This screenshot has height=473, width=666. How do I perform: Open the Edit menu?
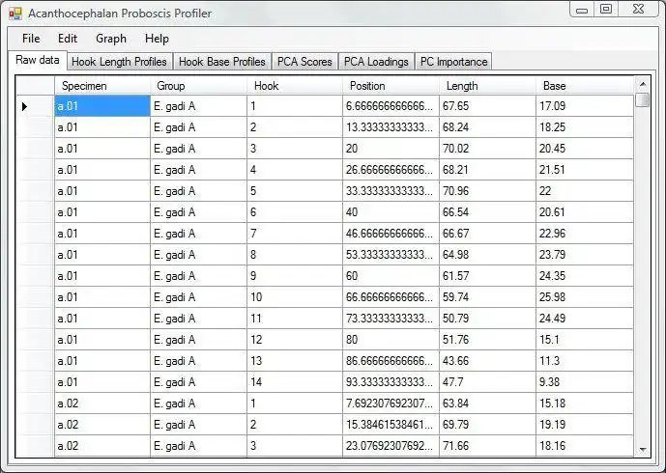click(x=68, y=39)
